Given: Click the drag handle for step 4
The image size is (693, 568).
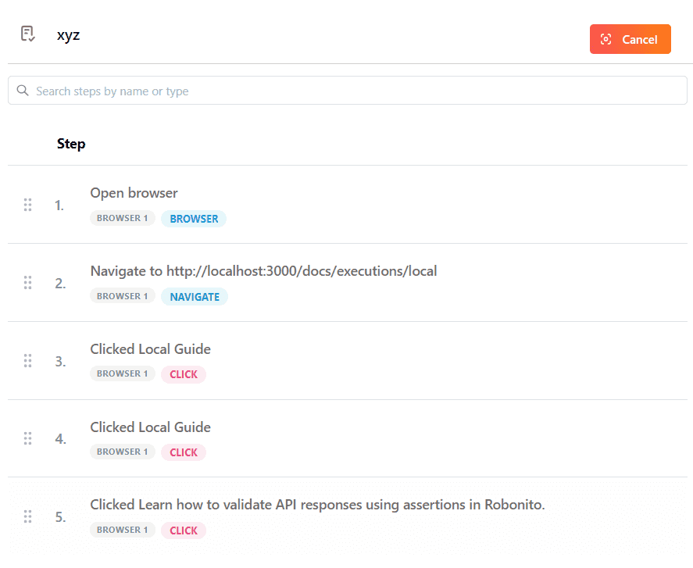Looking at the screenshot, I should (27, 438).
